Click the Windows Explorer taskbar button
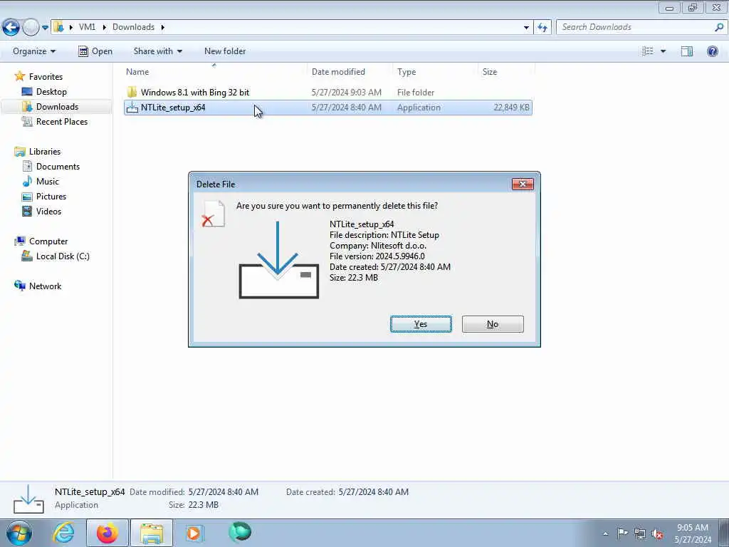The height and width of the screenshot is (547, 729). pos(152,533)
